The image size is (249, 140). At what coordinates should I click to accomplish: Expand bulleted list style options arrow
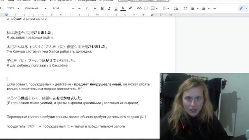point(198,9)
